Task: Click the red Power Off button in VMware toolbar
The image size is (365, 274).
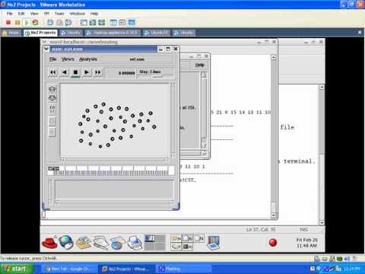Action: pyautogui.click(x=8, y=23)
